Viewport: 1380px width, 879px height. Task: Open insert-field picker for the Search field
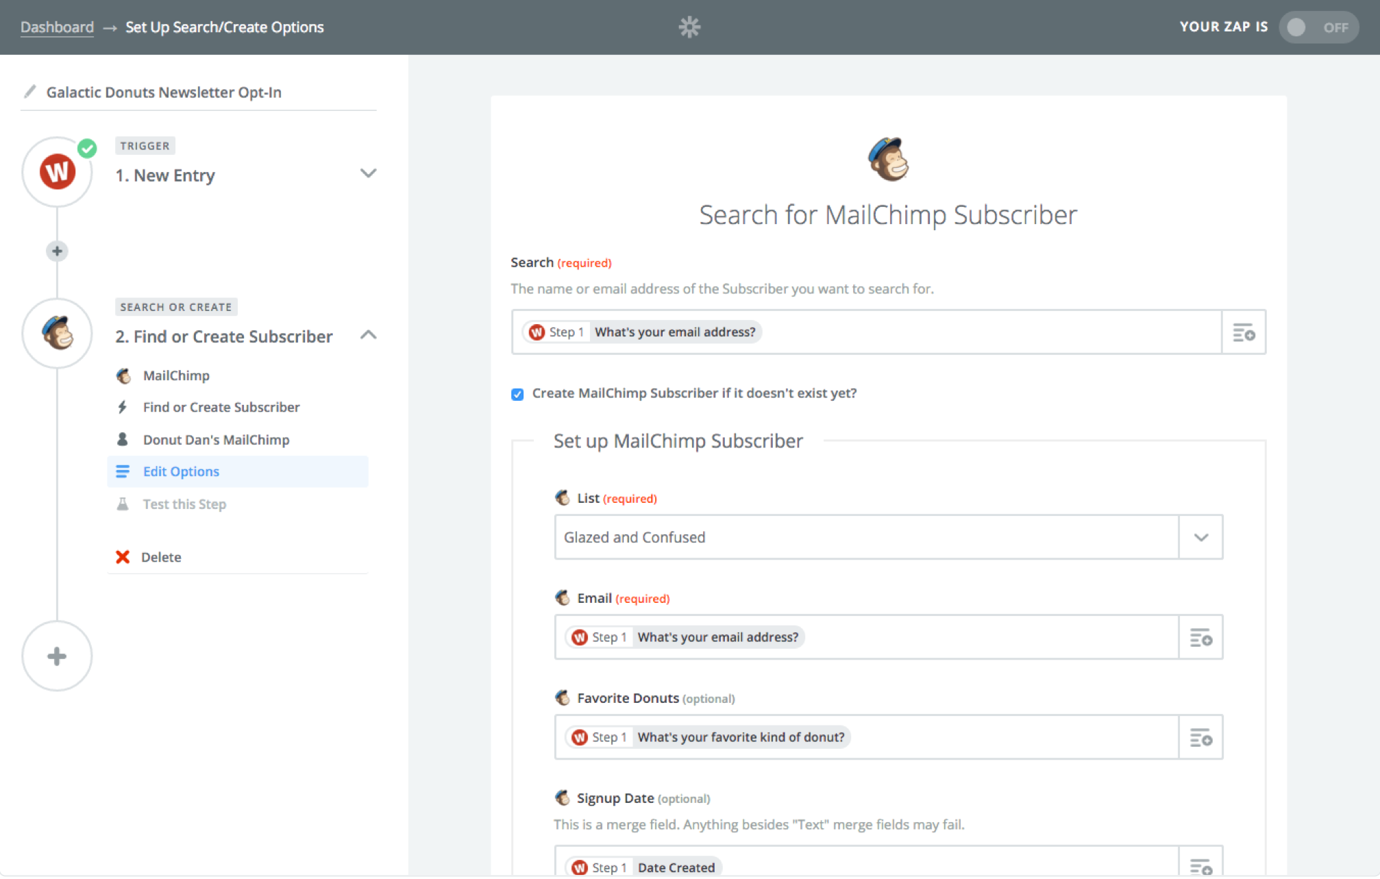1244,333
